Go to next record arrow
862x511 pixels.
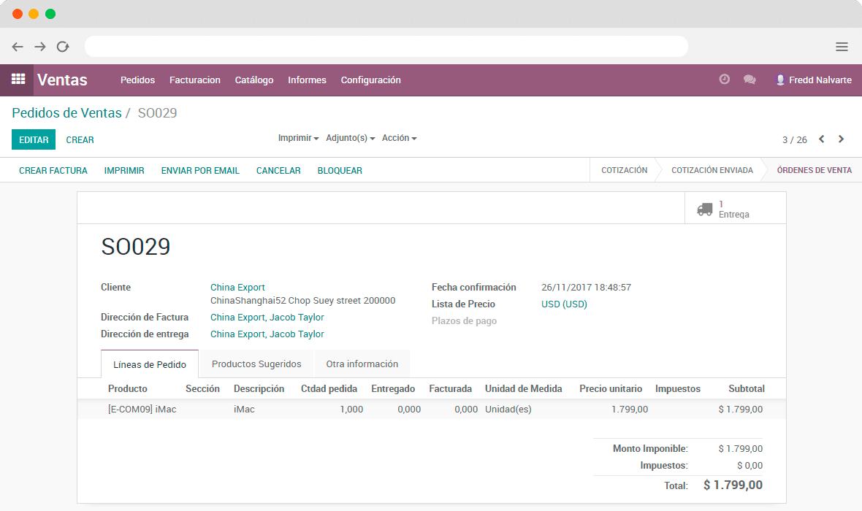841,139
